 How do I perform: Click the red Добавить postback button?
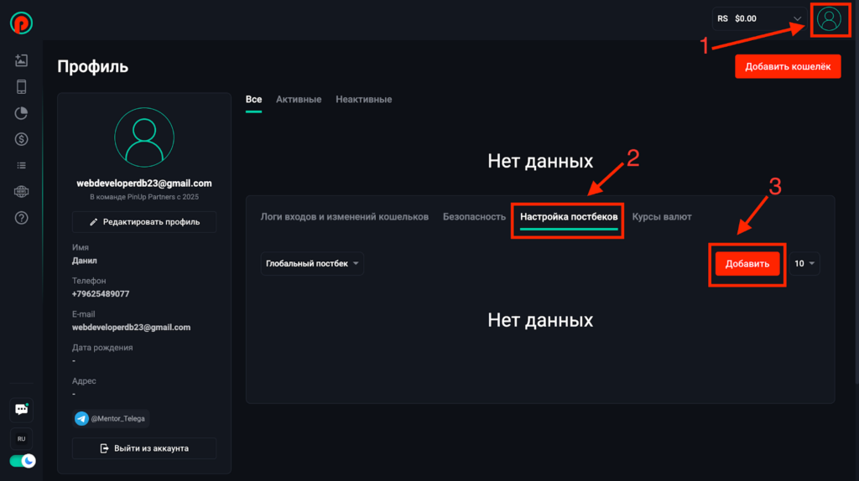click(747, 264)
